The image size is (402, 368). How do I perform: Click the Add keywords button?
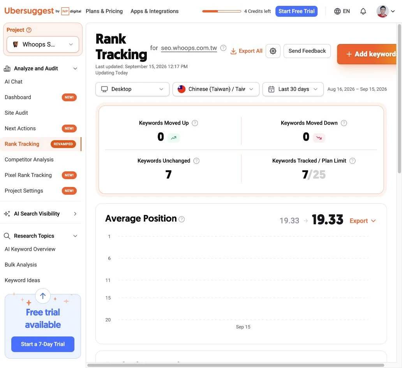point(367,54)
